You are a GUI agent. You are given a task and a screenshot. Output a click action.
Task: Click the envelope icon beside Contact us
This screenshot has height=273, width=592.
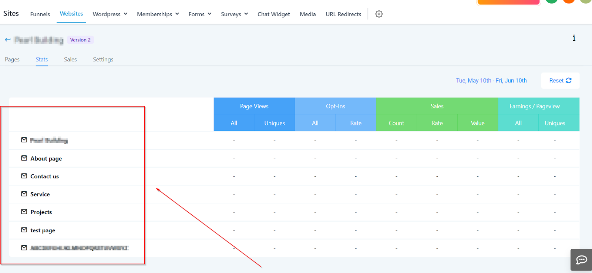(x=24, y=176)
